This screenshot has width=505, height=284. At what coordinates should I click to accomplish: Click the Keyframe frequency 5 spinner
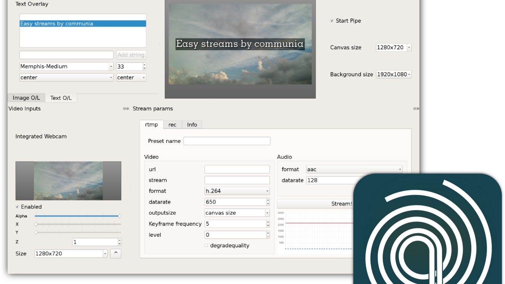[x=237, y=224]
